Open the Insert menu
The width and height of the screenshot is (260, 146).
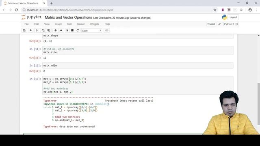click(58, 24)
